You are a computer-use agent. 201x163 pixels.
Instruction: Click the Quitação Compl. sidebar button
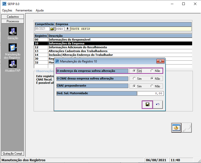click(13, 154)
